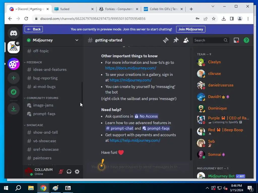Open 7-Zip from the taskbar
Screen dimensions: 258x193
68,188
